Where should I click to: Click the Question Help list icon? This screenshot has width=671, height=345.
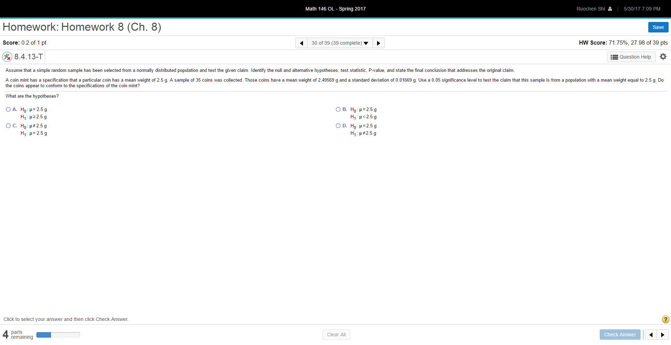tap(614, 57)
